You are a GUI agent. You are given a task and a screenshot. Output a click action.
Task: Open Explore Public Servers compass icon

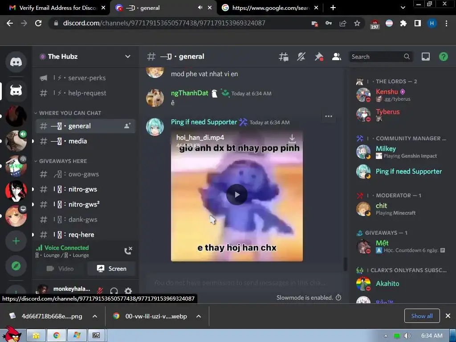tap(16, 266)
